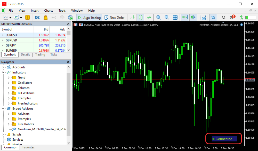Switch to the Trading tab in Market Watch

(40, 54)
